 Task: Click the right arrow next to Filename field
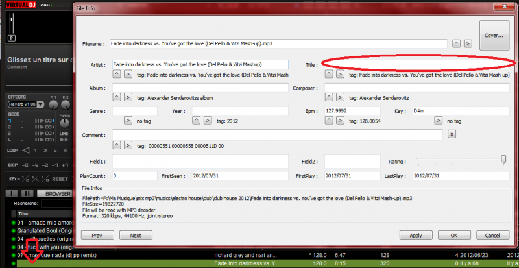[x=468, y=43]
